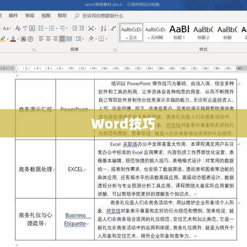247x247 pixels.
Task: Center align text
Action: point(48,39)
